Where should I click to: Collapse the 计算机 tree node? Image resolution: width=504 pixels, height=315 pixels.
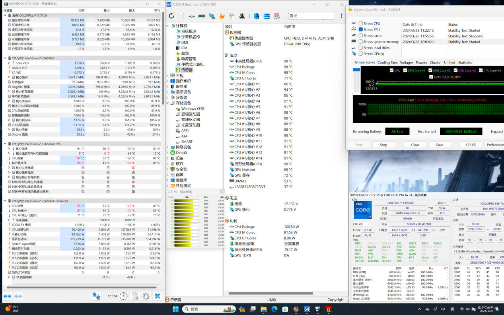coord(168,26)
